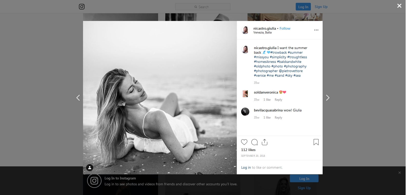Image resolution: width=410 pixels, height=195 pixels.
Task: Open nicastro.giulia profile picture in header
Action: pos(245,30)
